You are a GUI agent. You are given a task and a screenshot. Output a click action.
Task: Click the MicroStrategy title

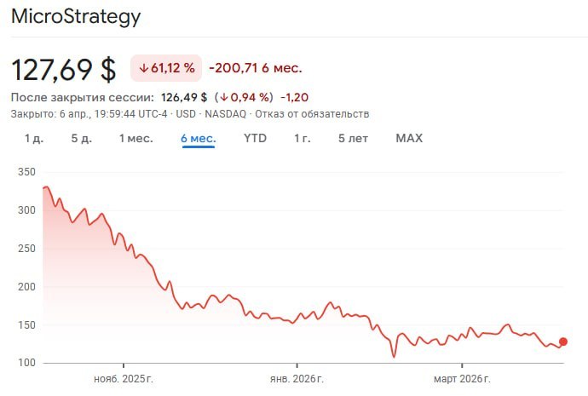point(76,17)
